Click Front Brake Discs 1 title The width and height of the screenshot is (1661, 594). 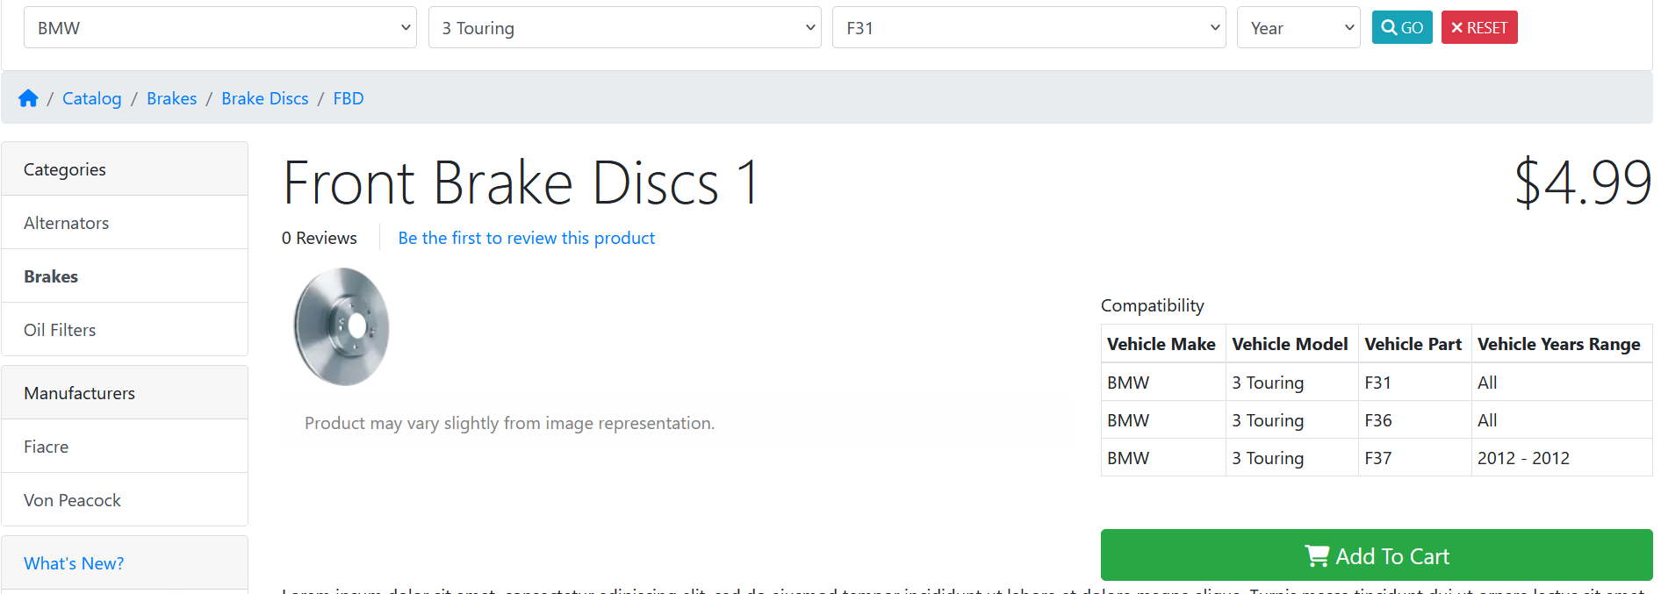521,182
